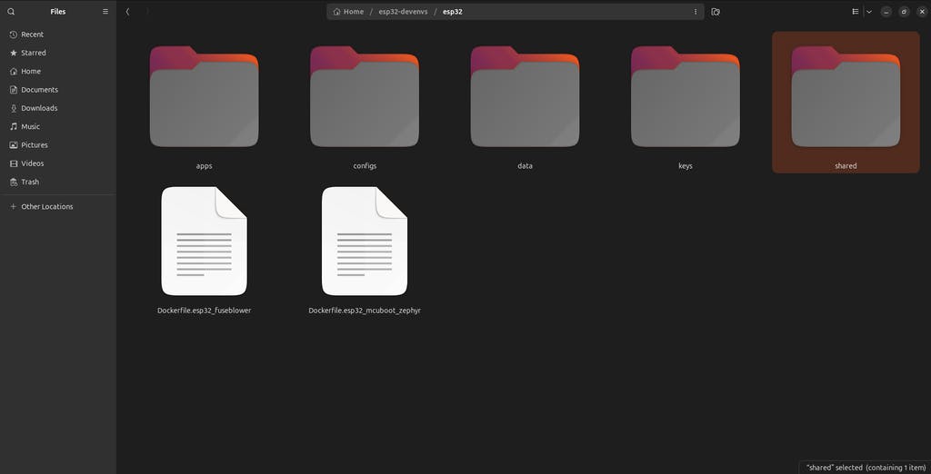This screenshot has width=931, height=474.
Task: Open the Files hamburger menu
Action: 105,11
